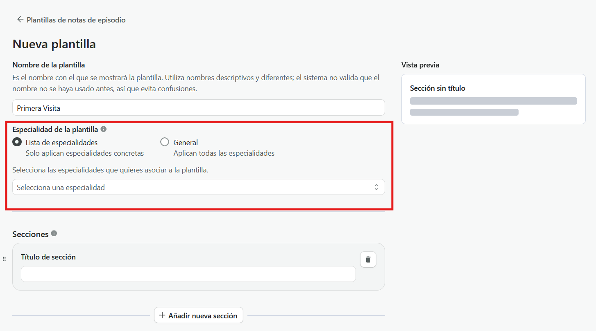Click the section drag handle dots icon
This screenshot has height=331, width=596.
[4, 259]
